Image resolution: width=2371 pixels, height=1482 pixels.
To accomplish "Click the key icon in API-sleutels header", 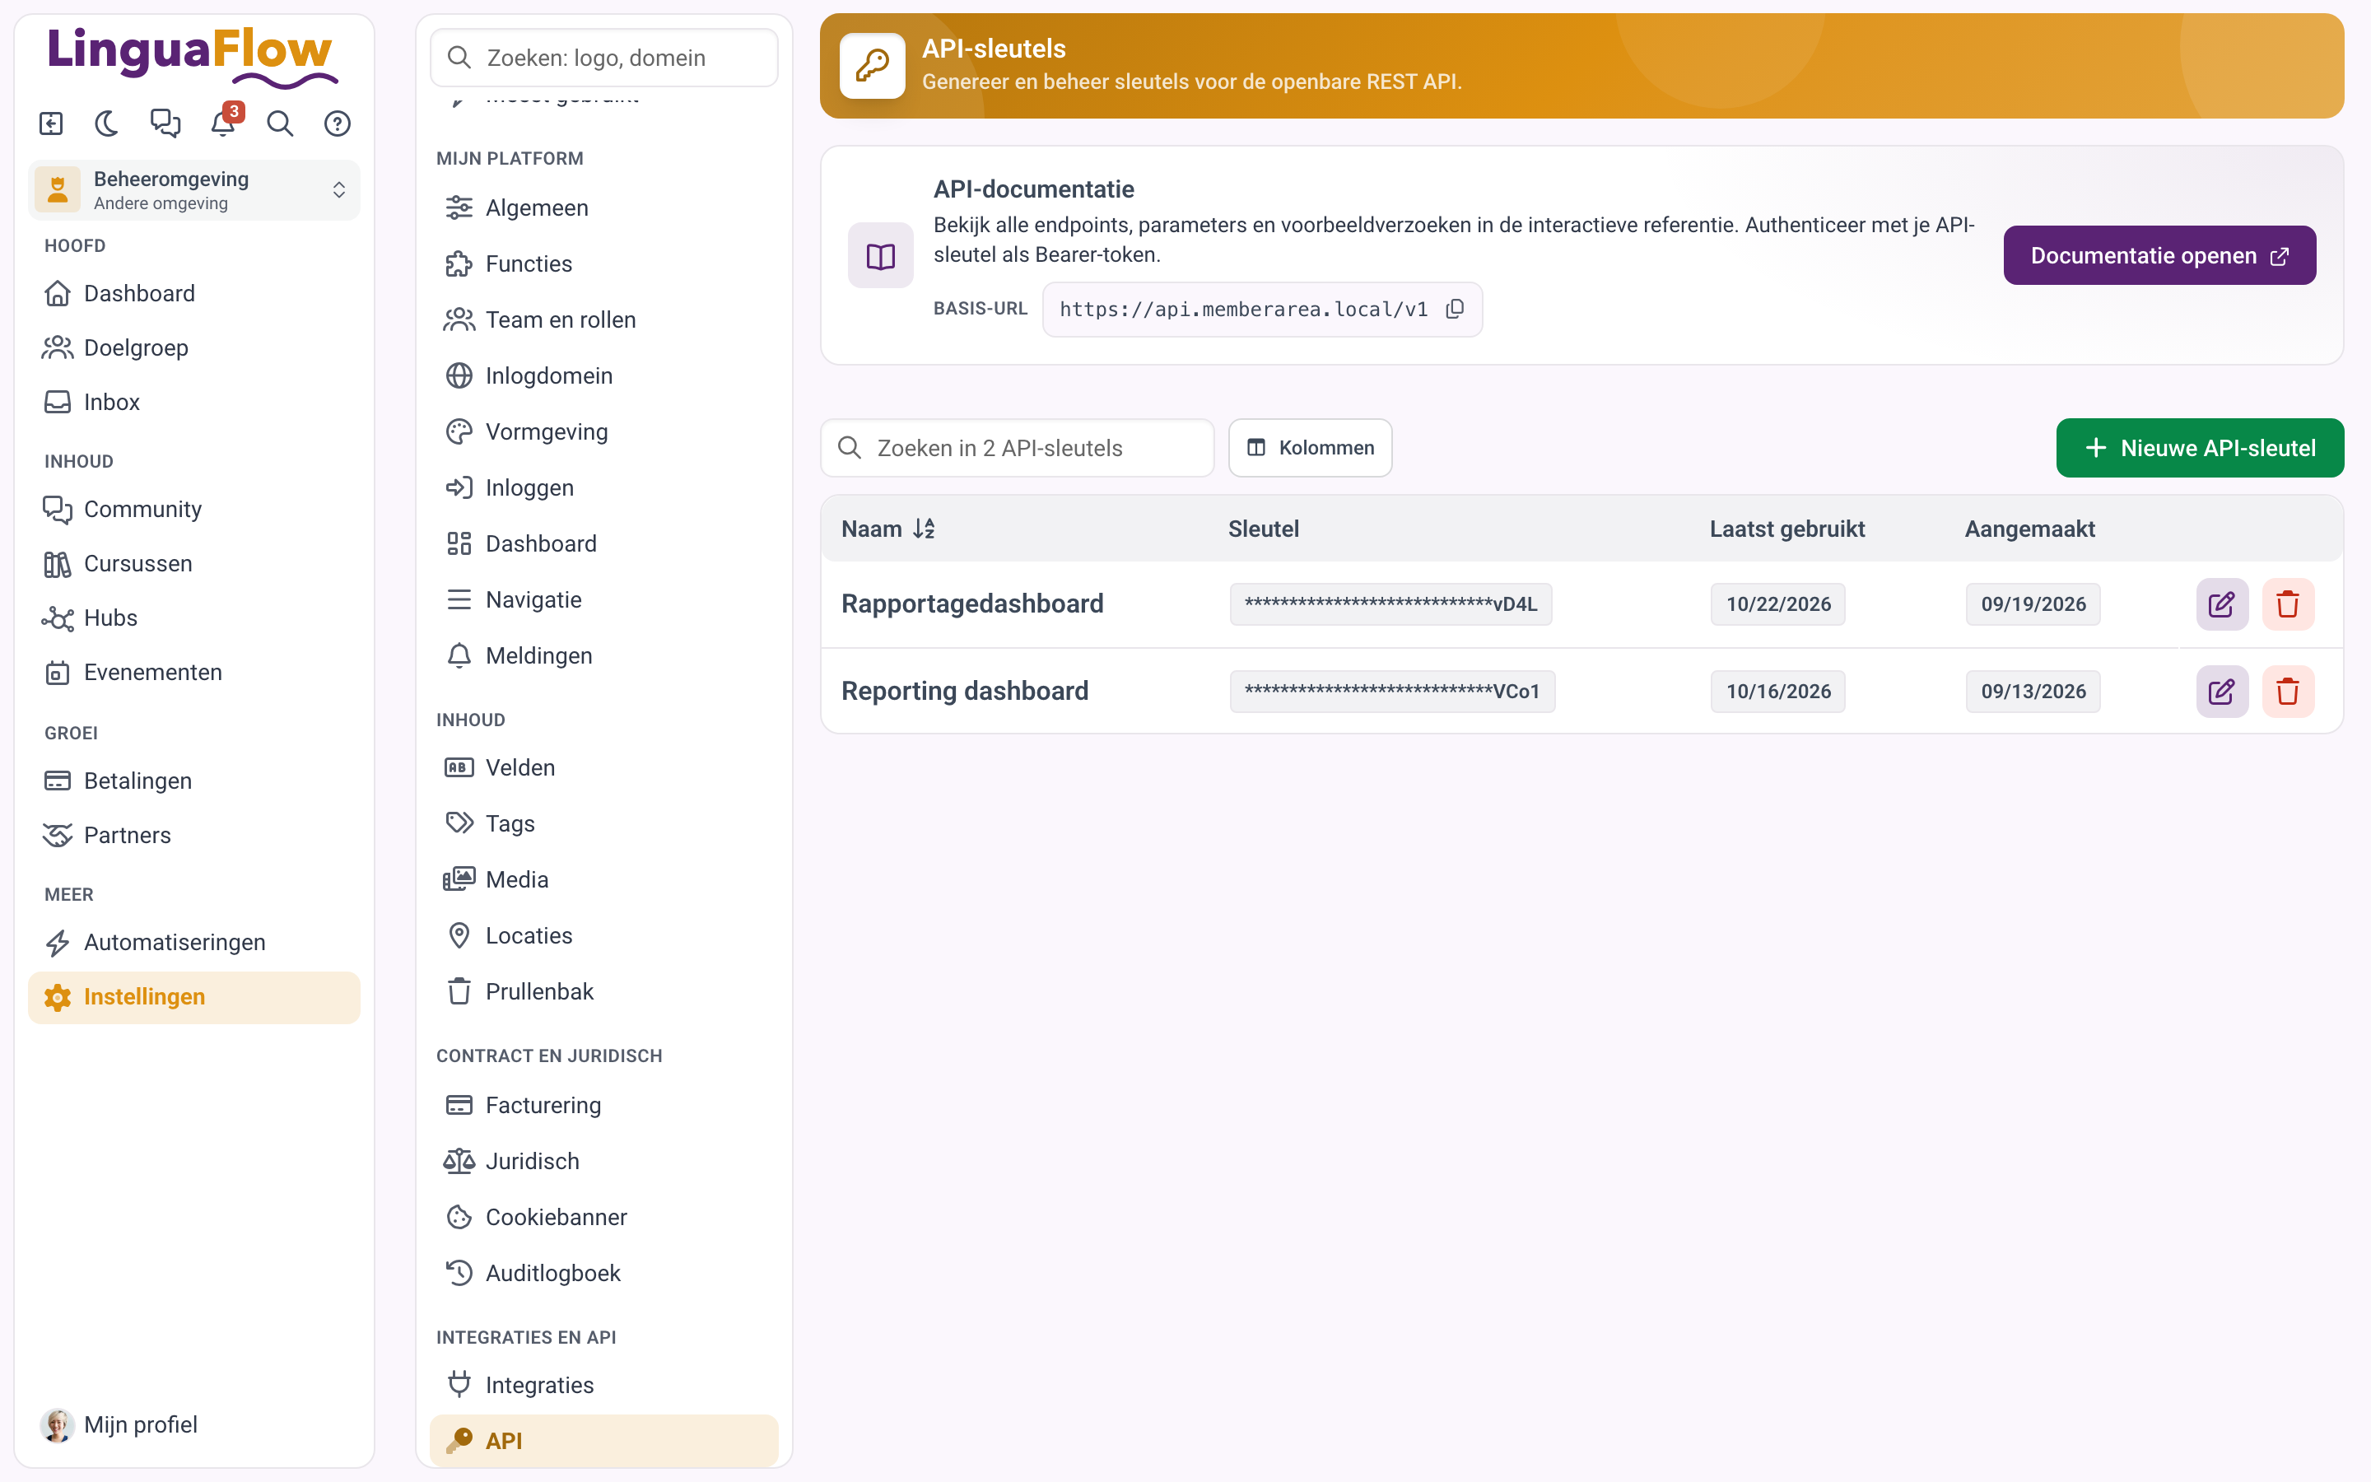I will pyautogui.click(x=872, y=66).
